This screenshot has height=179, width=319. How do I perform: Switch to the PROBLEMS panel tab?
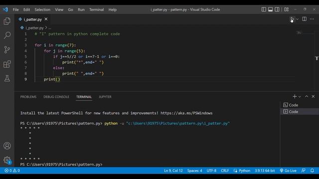tap(28, 97)
